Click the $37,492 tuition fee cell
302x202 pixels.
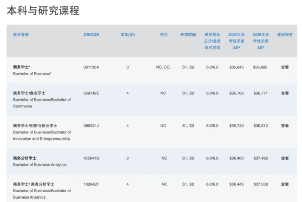(261, 158)
